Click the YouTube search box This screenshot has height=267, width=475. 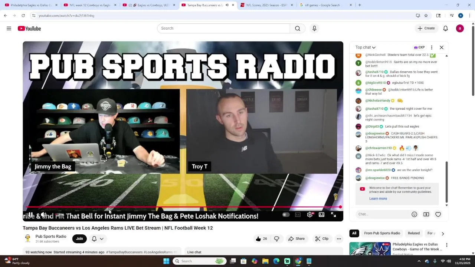(223, 29)
